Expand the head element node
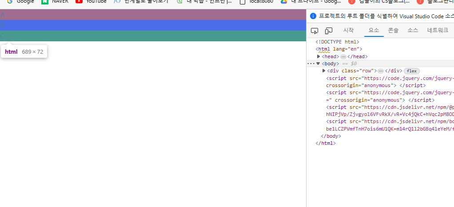Viewport: 454px width, 207px height. click(x=319, y=56)
